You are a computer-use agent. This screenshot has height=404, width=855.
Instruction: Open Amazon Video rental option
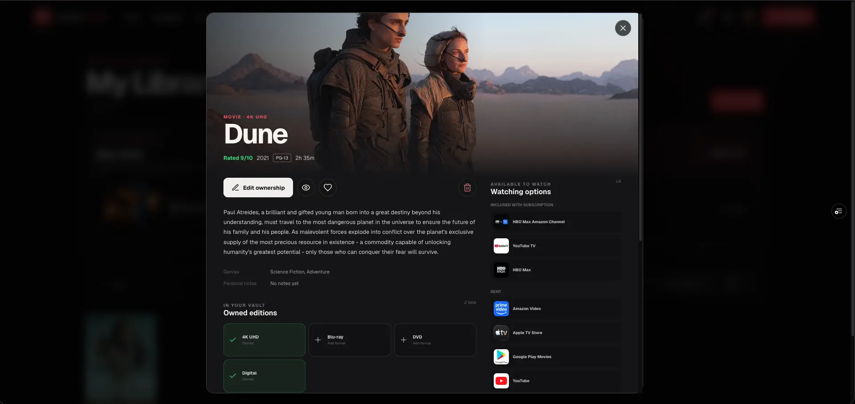click(556, 309)
